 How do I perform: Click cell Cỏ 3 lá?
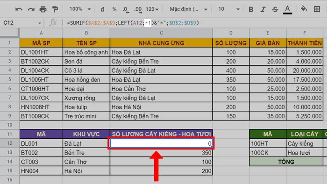click(86, 71)
